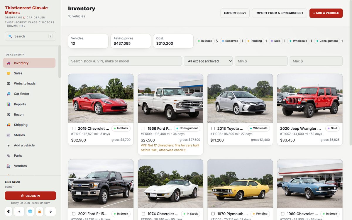Tick the 1974 Chevrolet checkbox
Screen dimensions: 352x220
tap(143, 214)
